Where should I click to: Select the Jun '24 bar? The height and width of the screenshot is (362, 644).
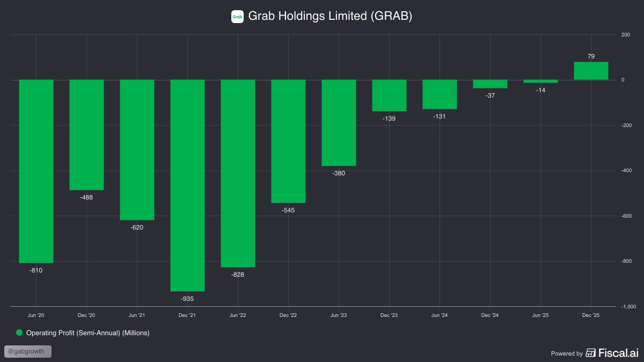click(x=440, y=94)
